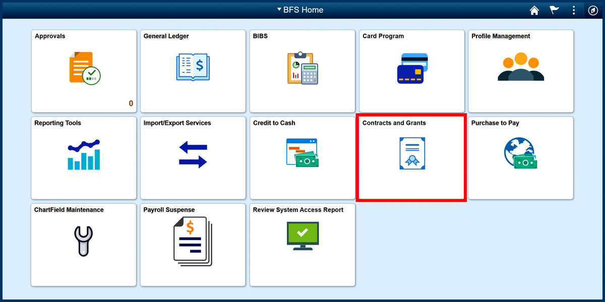Image resolution: width=605 pixels, height=302 pixels.
Task: Select the Credit to Cash money icon
Action: (302, 153)
